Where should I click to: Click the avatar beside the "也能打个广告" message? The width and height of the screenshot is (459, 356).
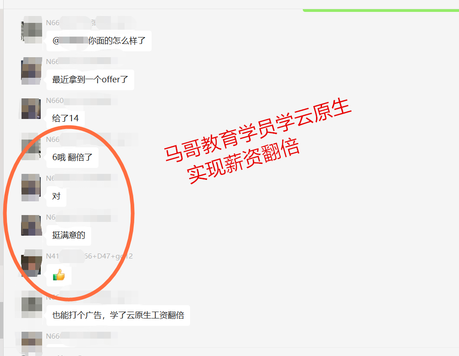pyautogui.click(x=31, y=304)
